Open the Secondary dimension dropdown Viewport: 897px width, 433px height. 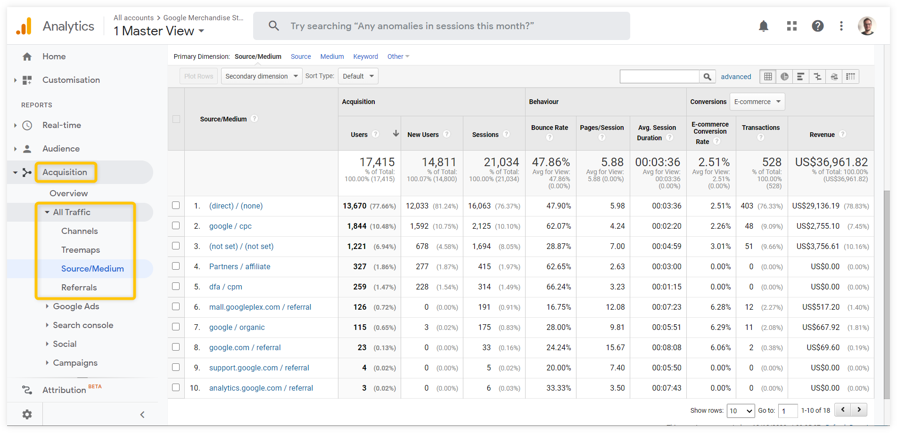pyautogui.click(x=262, y=76)
